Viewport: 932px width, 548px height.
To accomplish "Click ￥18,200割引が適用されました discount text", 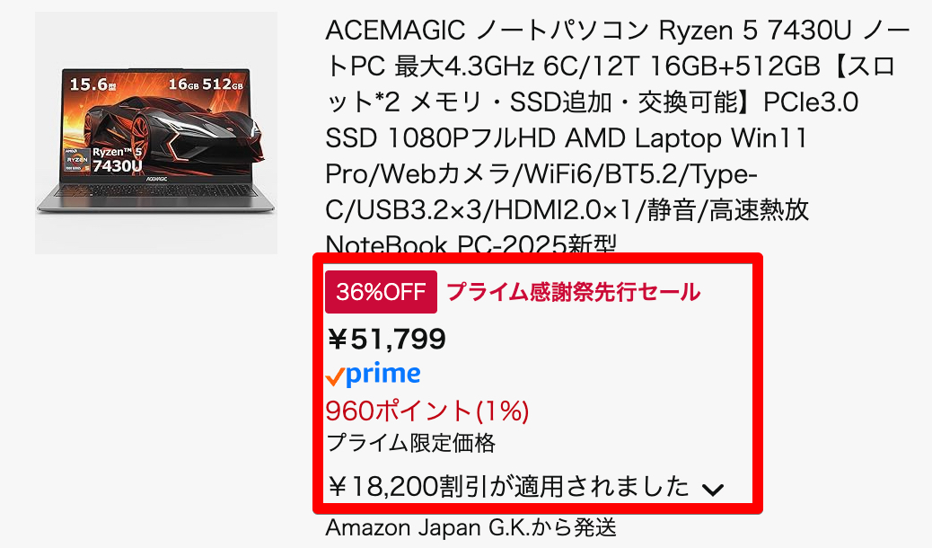I will [x=508, y=487].
